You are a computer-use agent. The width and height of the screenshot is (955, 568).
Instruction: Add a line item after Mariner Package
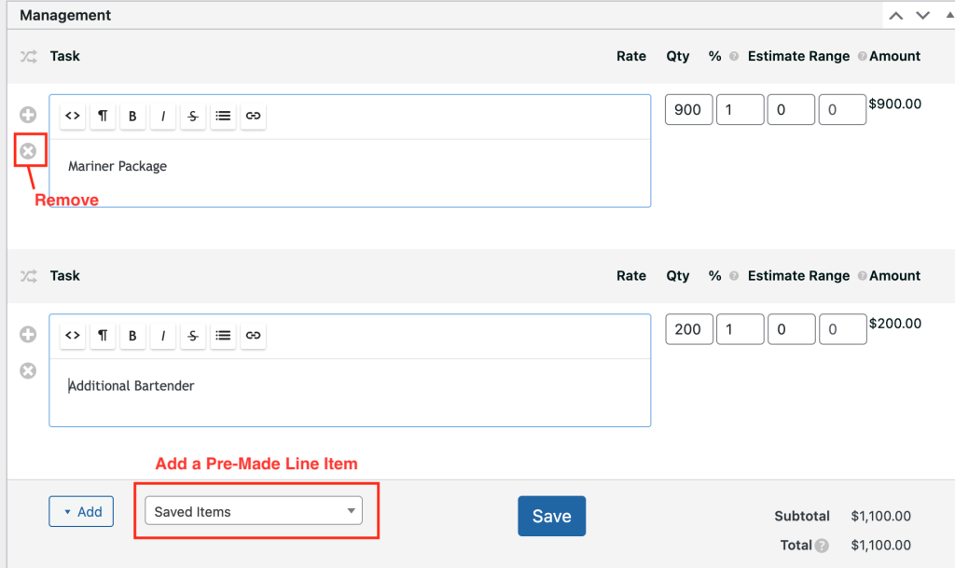[28, 115]
